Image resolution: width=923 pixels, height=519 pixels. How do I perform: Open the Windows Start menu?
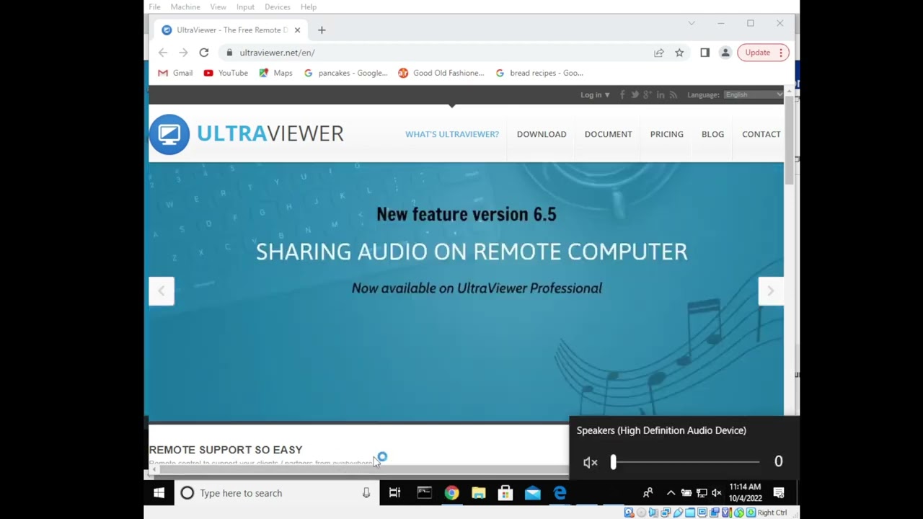[x=159, y=493]
